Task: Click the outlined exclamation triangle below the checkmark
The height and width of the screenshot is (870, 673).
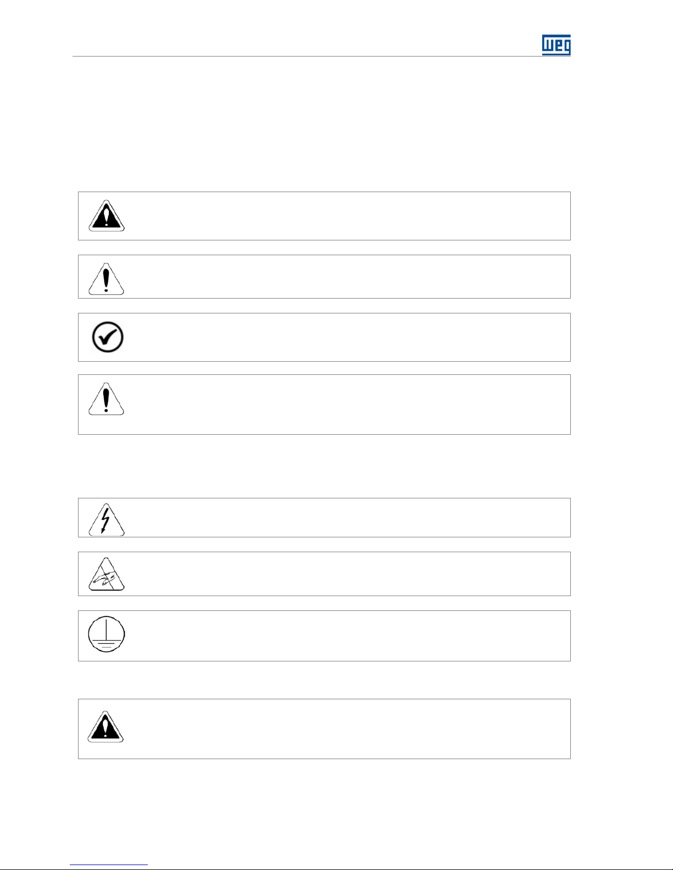Action: [106, 399]
